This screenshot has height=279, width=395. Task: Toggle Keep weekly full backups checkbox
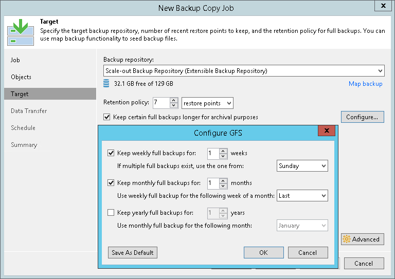(x=111, y=153)
